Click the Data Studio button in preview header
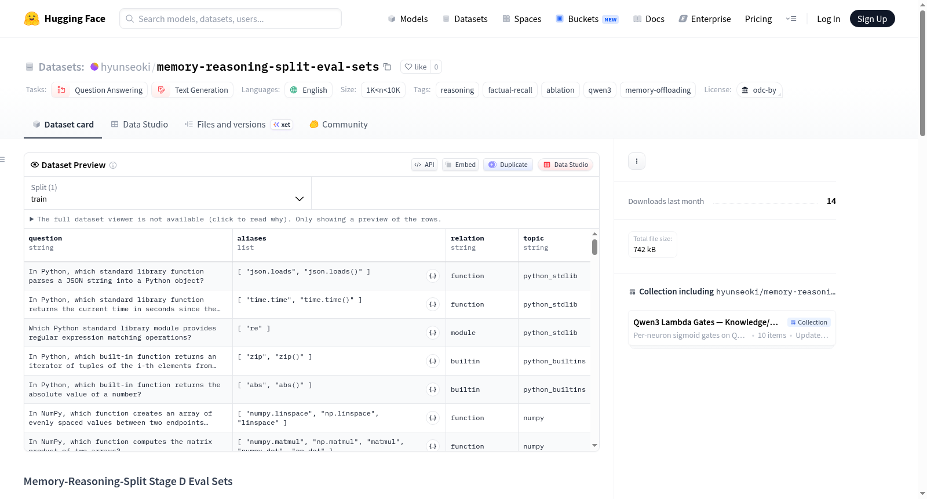 click(x=565, y=165)
